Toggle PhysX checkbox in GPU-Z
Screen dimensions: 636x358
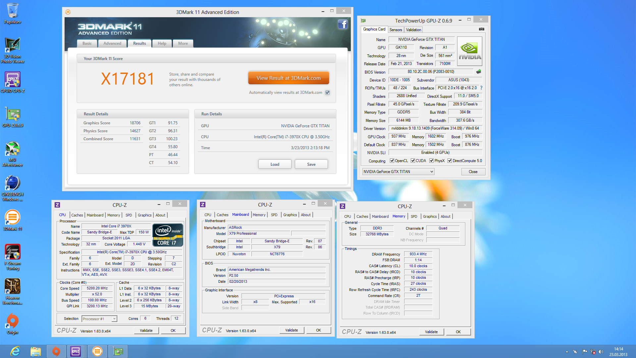pos(431,161)
